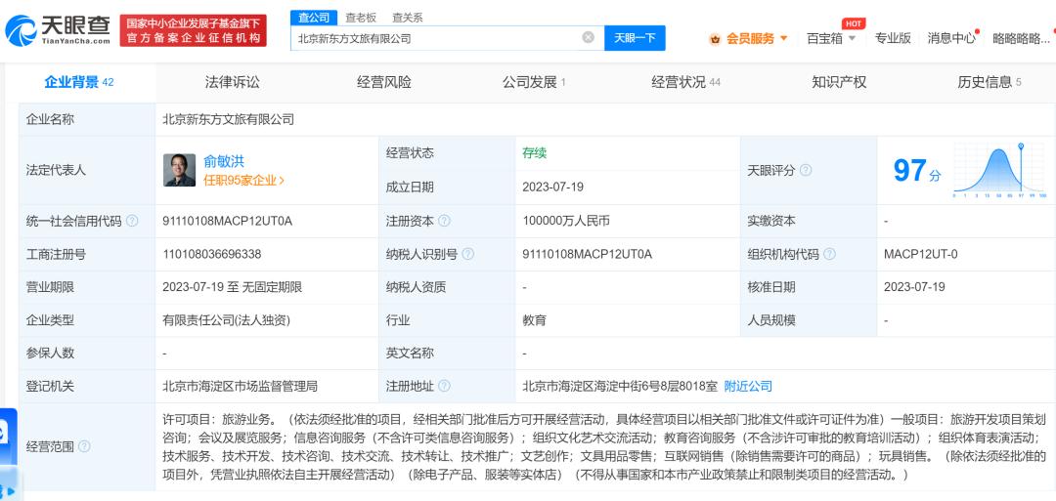1056x501 pixels.
Task: Open 任职95家企业 expander link
Action: (x=244, y=180)
